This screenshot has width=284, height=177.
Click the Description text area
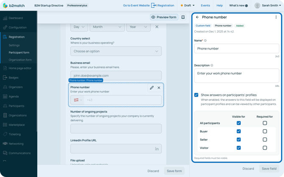coord(237,75)
